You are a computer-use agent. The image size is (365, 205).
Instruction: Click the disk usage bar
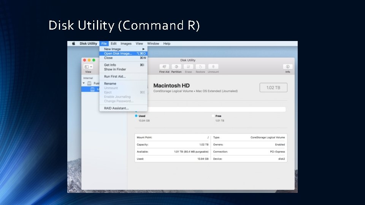pos(210,109)
